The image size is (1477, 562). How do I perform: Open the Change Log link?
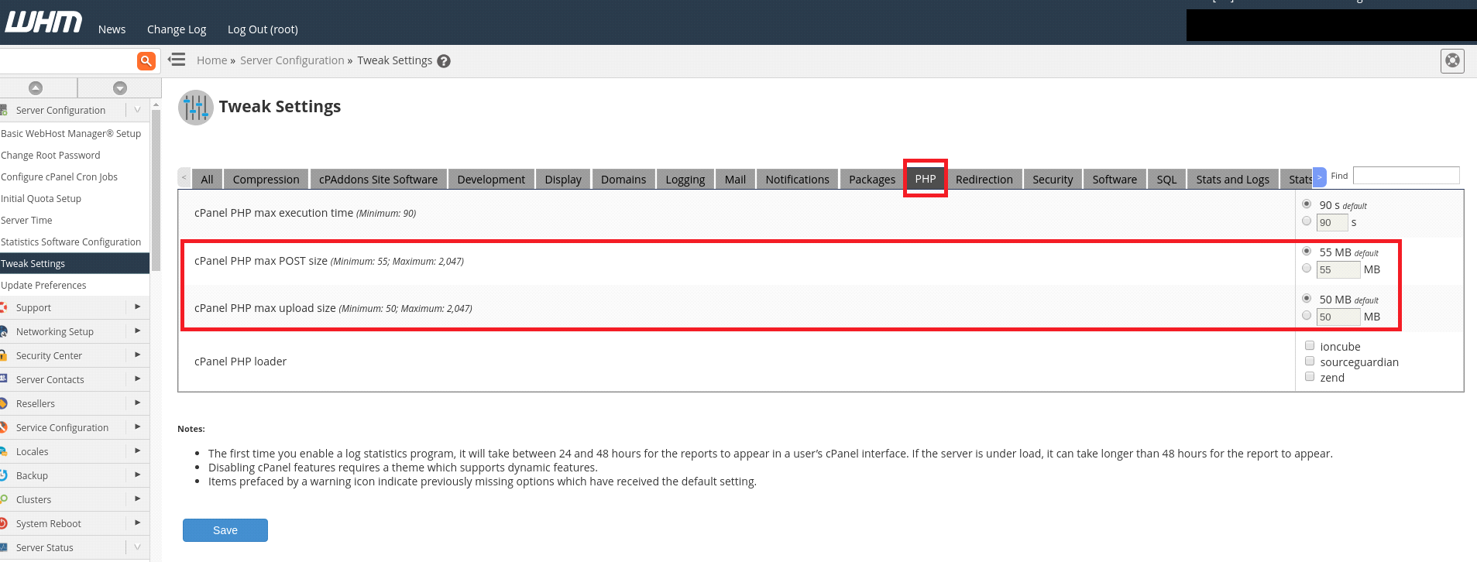coord(177,29)
